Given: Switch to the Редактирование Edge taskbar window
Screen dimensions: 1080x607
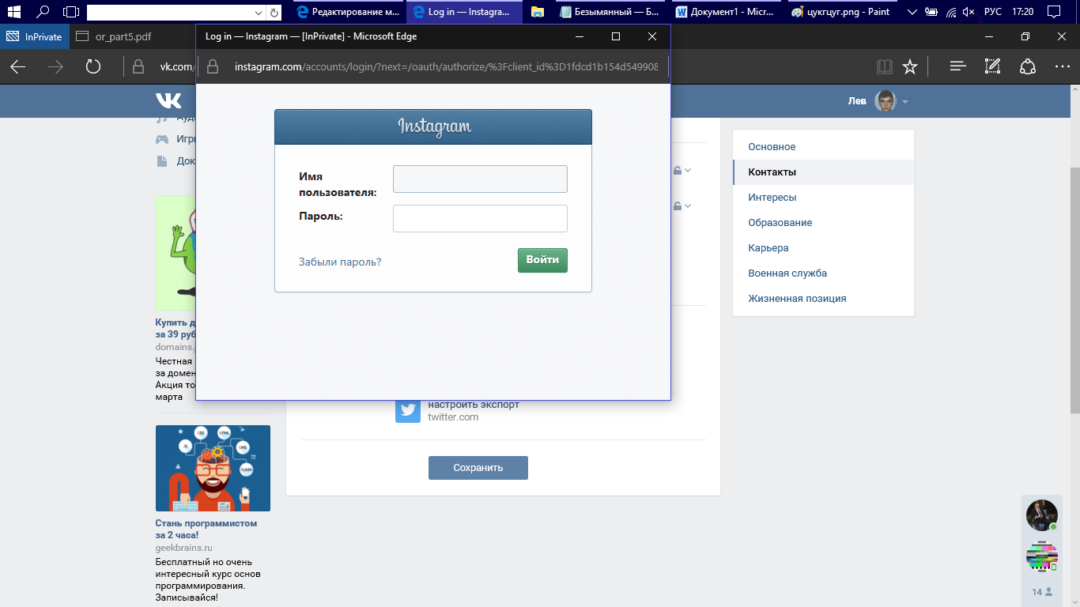Looking at the screenshot, I should click(x=348, y=12).
